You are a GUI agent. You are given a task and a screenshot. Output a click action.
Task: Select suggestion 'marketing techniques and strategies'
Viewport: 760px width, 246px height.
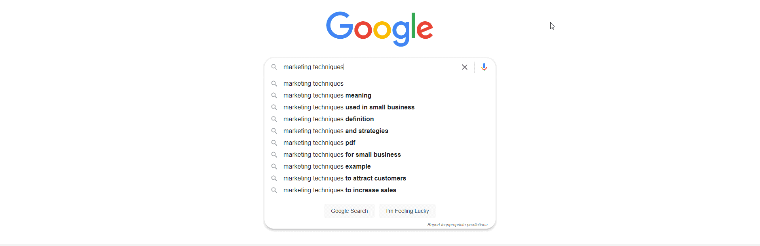[x=335, y=131]
